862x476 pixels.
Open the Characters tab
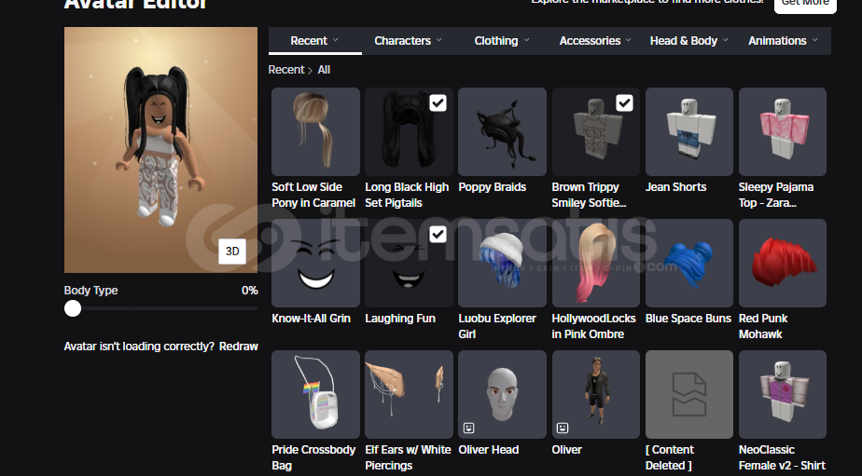[408, 41]
